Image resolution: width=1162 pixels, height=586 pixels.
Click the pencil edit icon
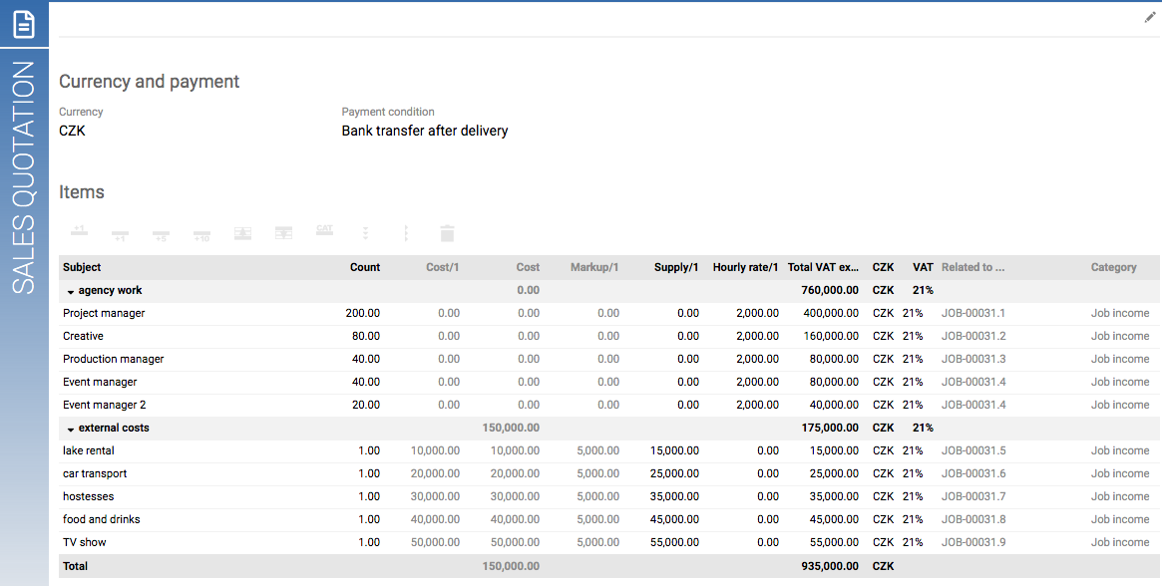[1150, 17]
